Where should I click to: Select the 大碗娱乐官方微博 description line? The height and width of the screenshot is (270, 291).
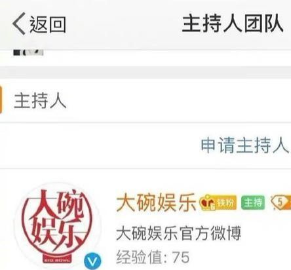[x=179, y=233]
